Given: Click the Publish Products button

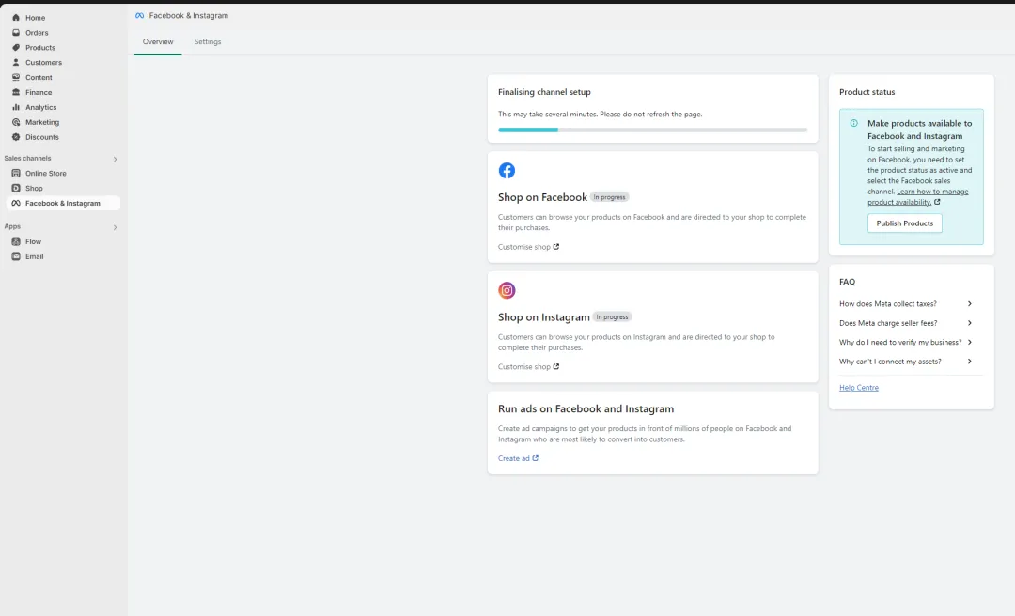Looking at the screenshot, I should pos(904,223).
